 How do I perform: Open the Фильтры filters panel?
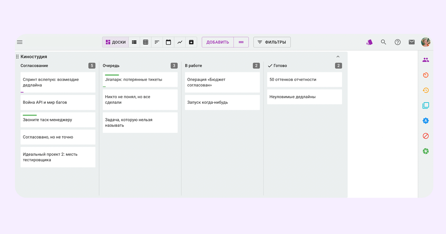272,42
